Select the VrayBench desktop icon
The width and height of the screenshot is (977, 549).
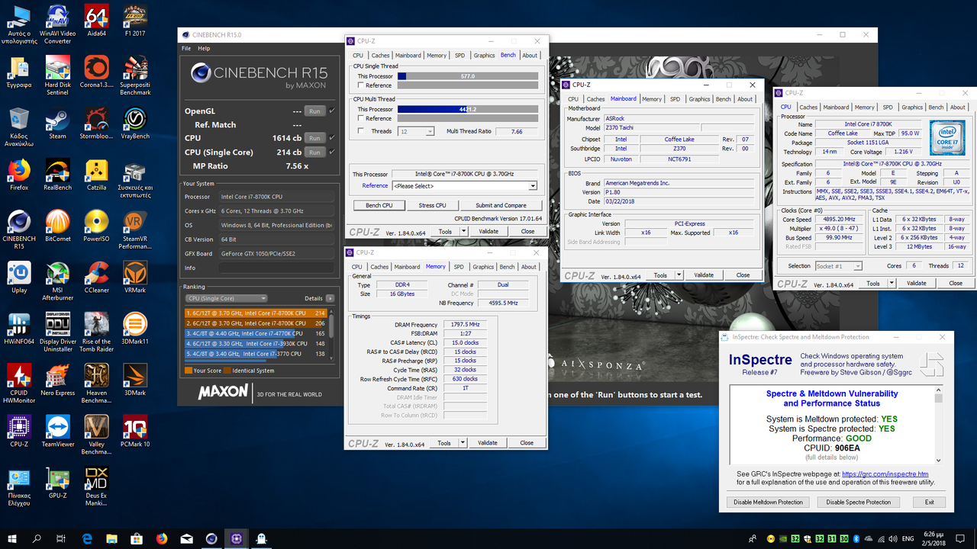135,124
